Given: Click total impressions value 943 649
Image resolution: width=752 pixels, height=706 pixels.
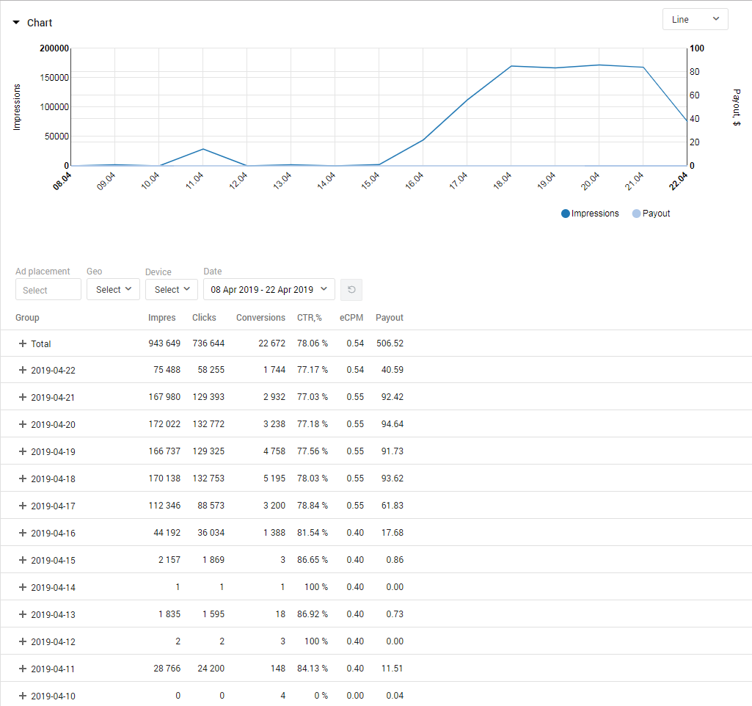Looking at the screenshot, I should (164, 343).
